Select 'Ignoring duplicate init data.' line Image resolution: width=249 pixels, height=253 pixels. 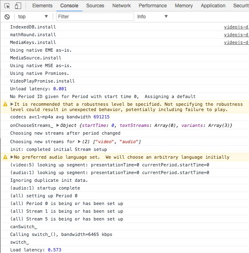coord(125,180)
